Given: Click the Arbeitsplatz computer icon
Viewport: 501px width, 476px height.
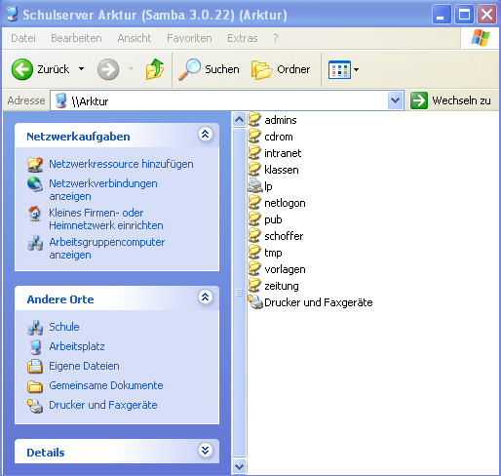Looking at the screenshot, I should tap(35, 347).
